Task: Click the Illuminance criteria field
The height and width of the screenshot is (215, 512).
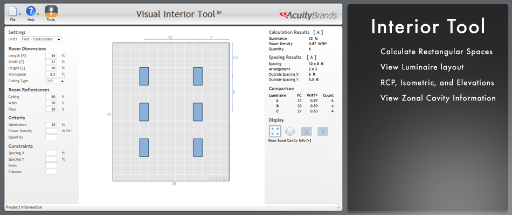Action: (x=51, y=124)
